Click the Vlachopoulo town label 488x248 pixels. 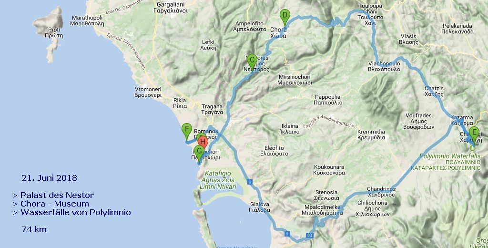[384, 66]
